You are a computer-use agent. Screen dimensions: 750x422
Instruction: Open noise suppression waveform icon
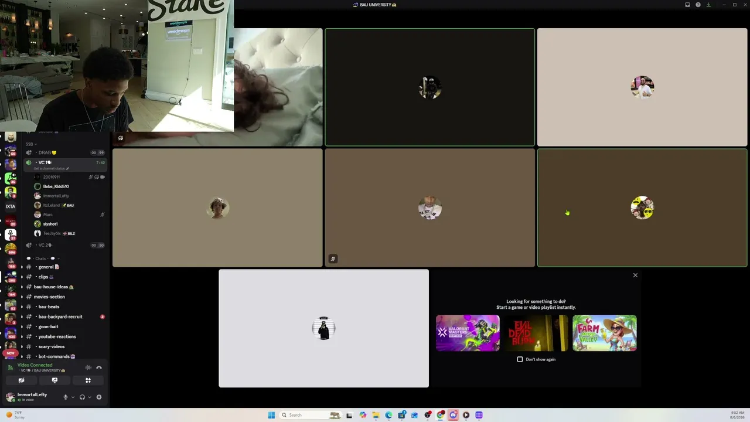click(x=88, y=367)
